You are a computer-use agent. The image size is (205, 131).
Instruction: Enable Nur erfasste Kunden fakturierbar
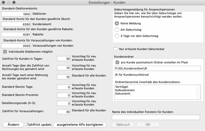click(x=115, y=49)
